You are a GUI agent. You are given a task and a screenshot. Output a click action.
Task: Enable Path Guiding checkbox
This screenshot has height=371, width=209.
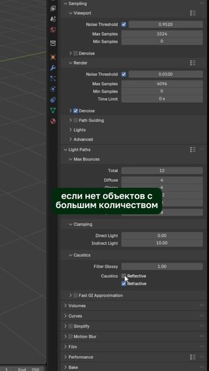tap(75, 120)
